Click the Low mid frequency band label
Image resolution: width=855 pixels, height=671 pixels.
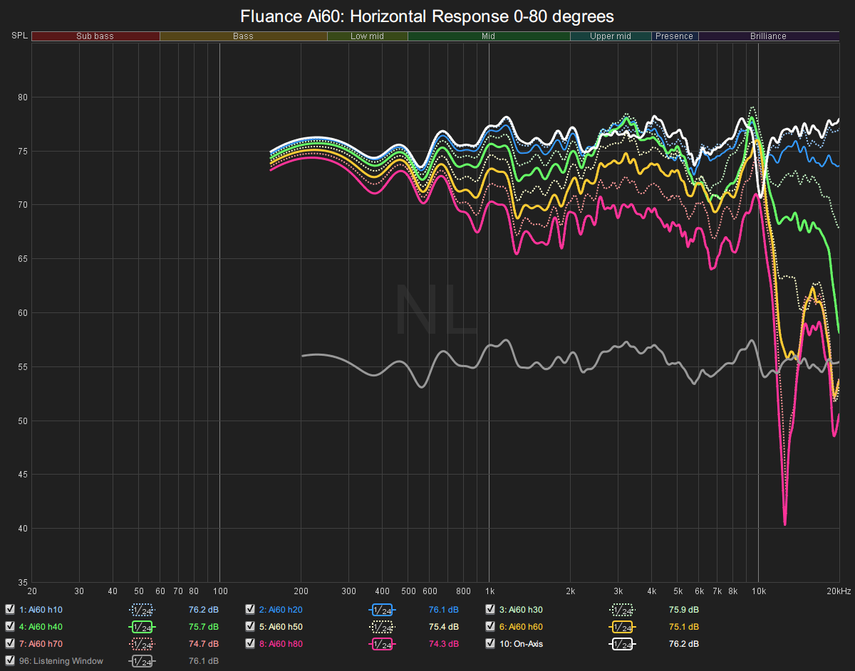pos(368,36)
